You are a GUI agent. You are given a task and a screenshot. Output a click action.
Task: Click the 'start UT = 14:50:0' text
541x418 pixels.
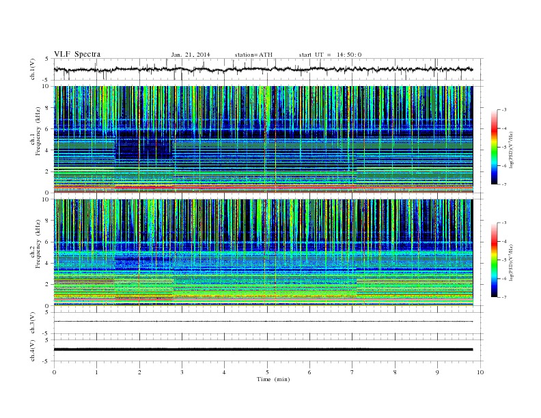point(330,55)
